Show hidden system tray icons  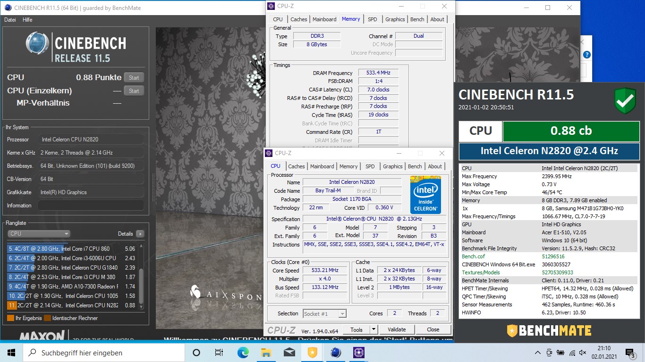(x=537, y=353)
